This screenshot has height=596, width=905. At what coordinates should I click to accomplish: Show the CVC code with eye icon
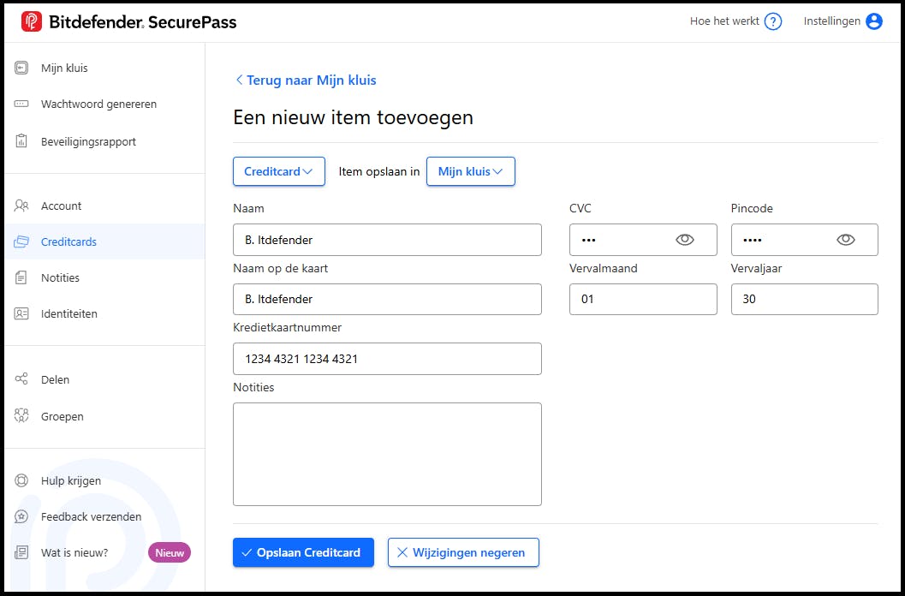click(x=685, y=240)
